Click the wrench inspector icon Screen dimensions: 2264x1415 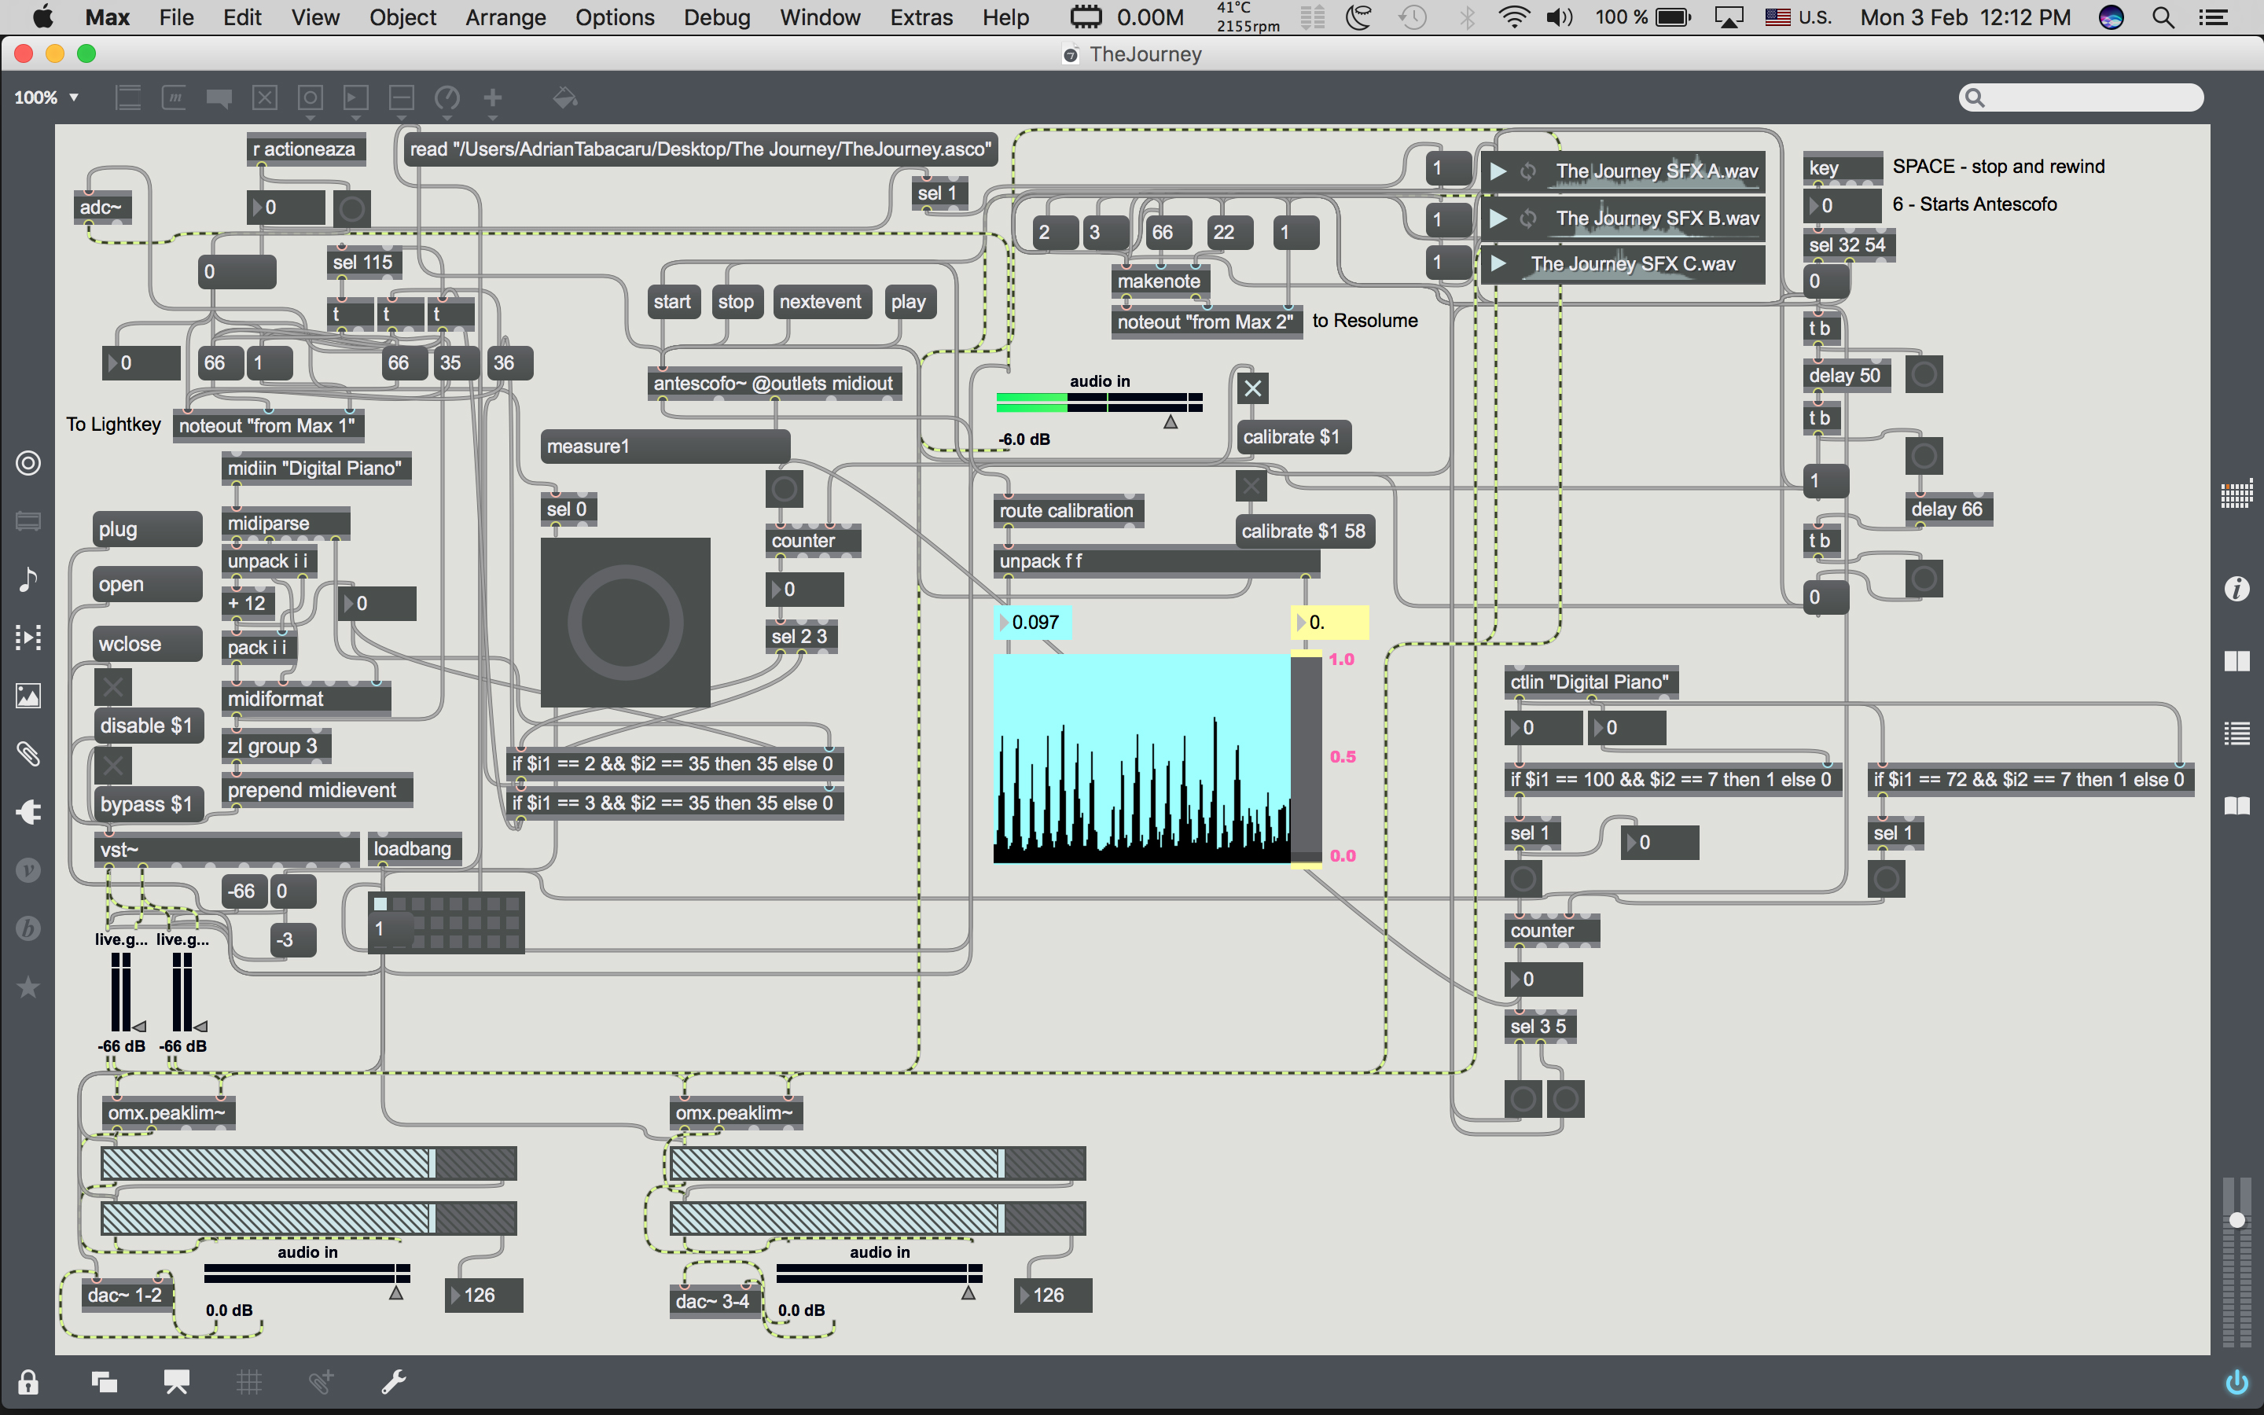[x=393, y=1381]
